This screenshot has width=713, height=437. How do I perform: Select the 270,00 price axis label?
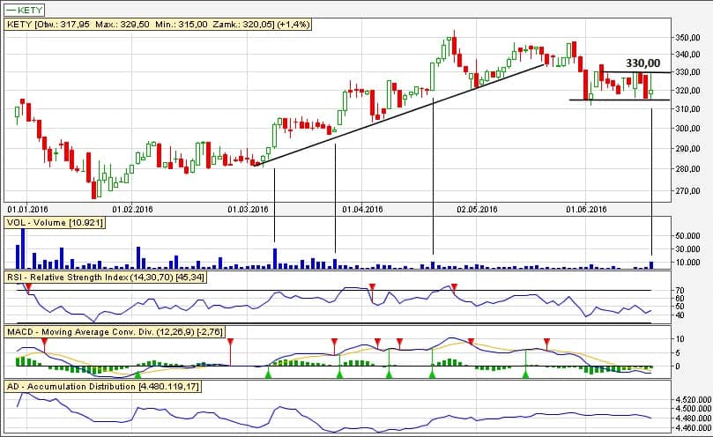(688, 190)
